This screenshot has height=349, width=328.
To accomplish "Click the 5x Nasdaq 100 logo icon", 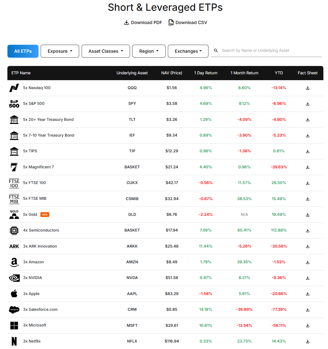I will (x=14, y=88).
